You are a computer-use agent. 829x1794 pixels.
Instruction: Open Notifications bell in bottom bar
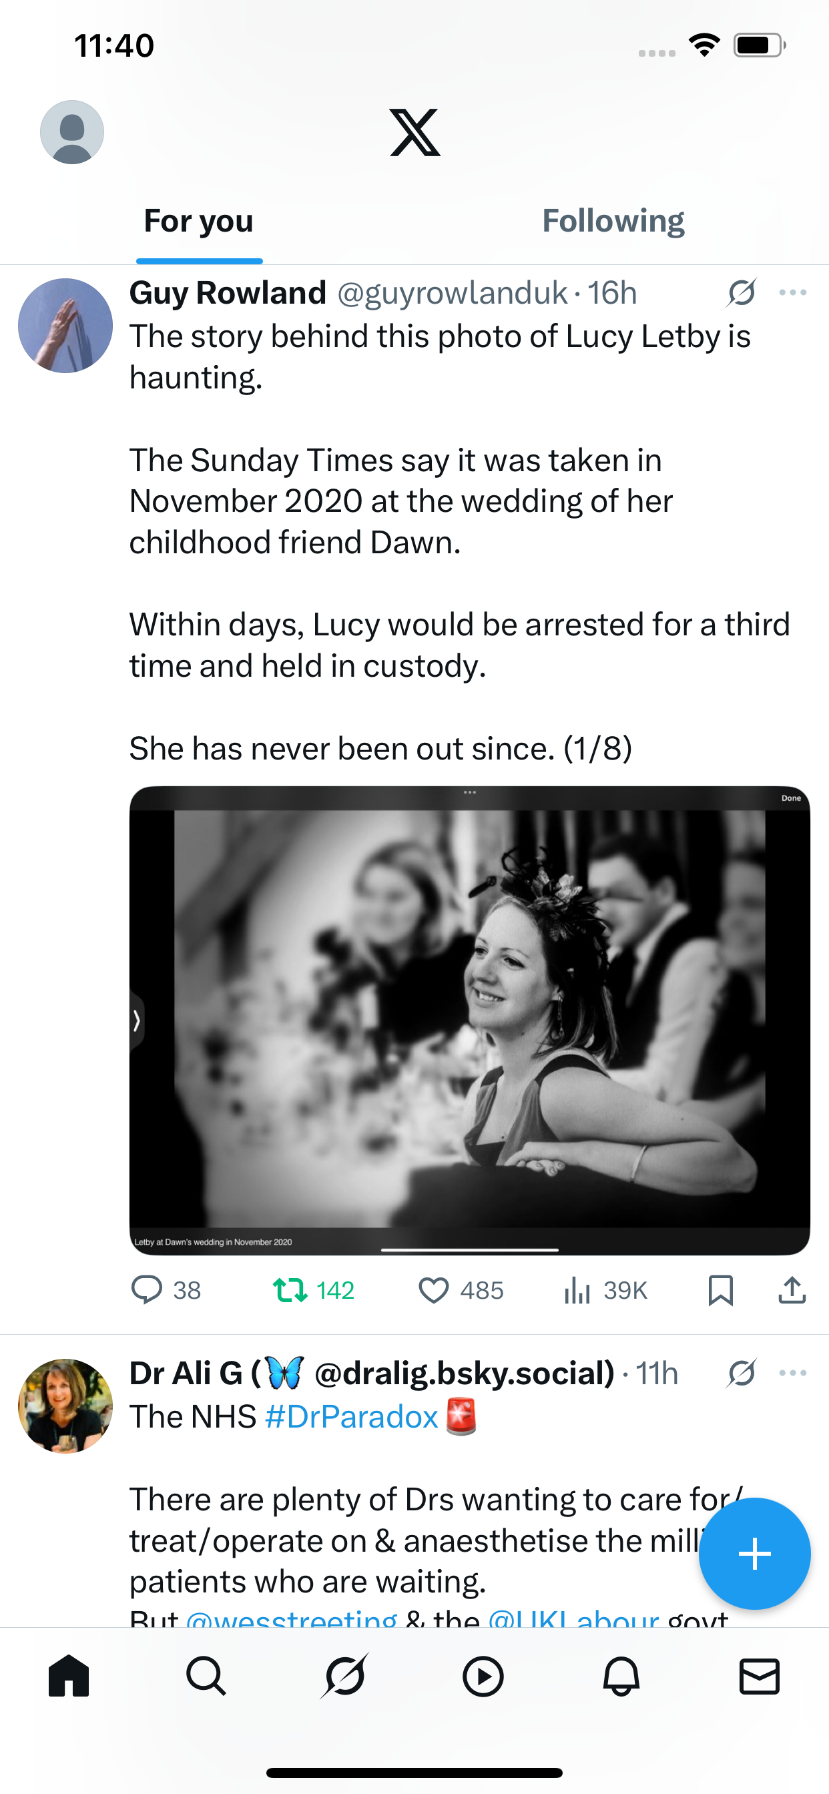(621, 1677)
